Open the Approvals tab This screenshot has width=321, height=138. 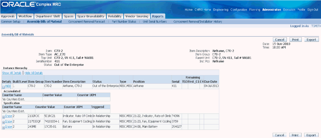[x=8, y=16]
